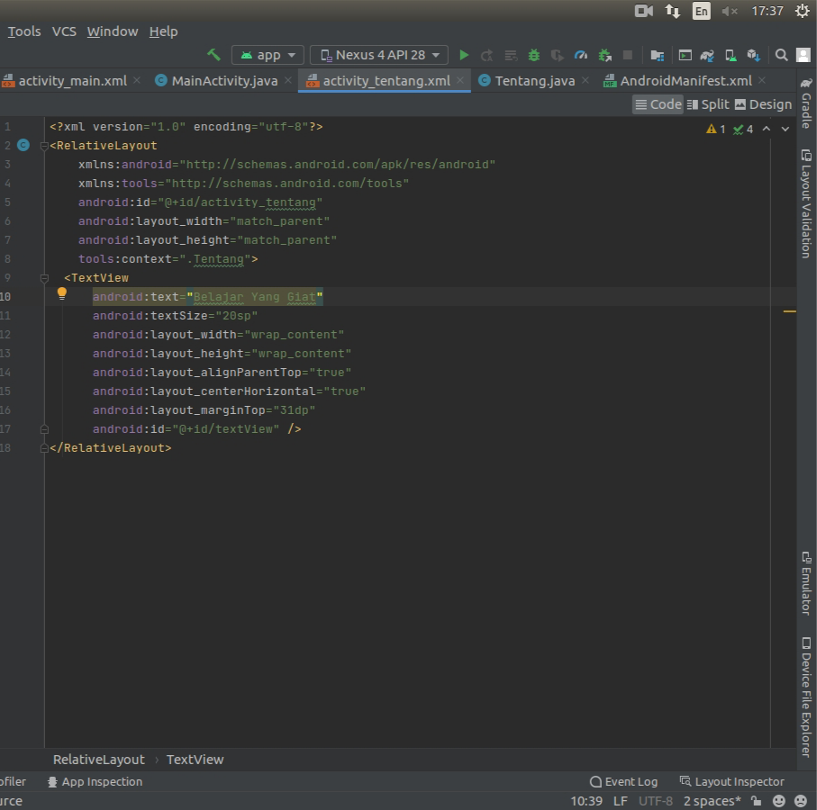Image resolution: width=817 pixels, height=810 pixels.
Task: Open the Device File Explorer panel
Action: click(x=805, y=696)
